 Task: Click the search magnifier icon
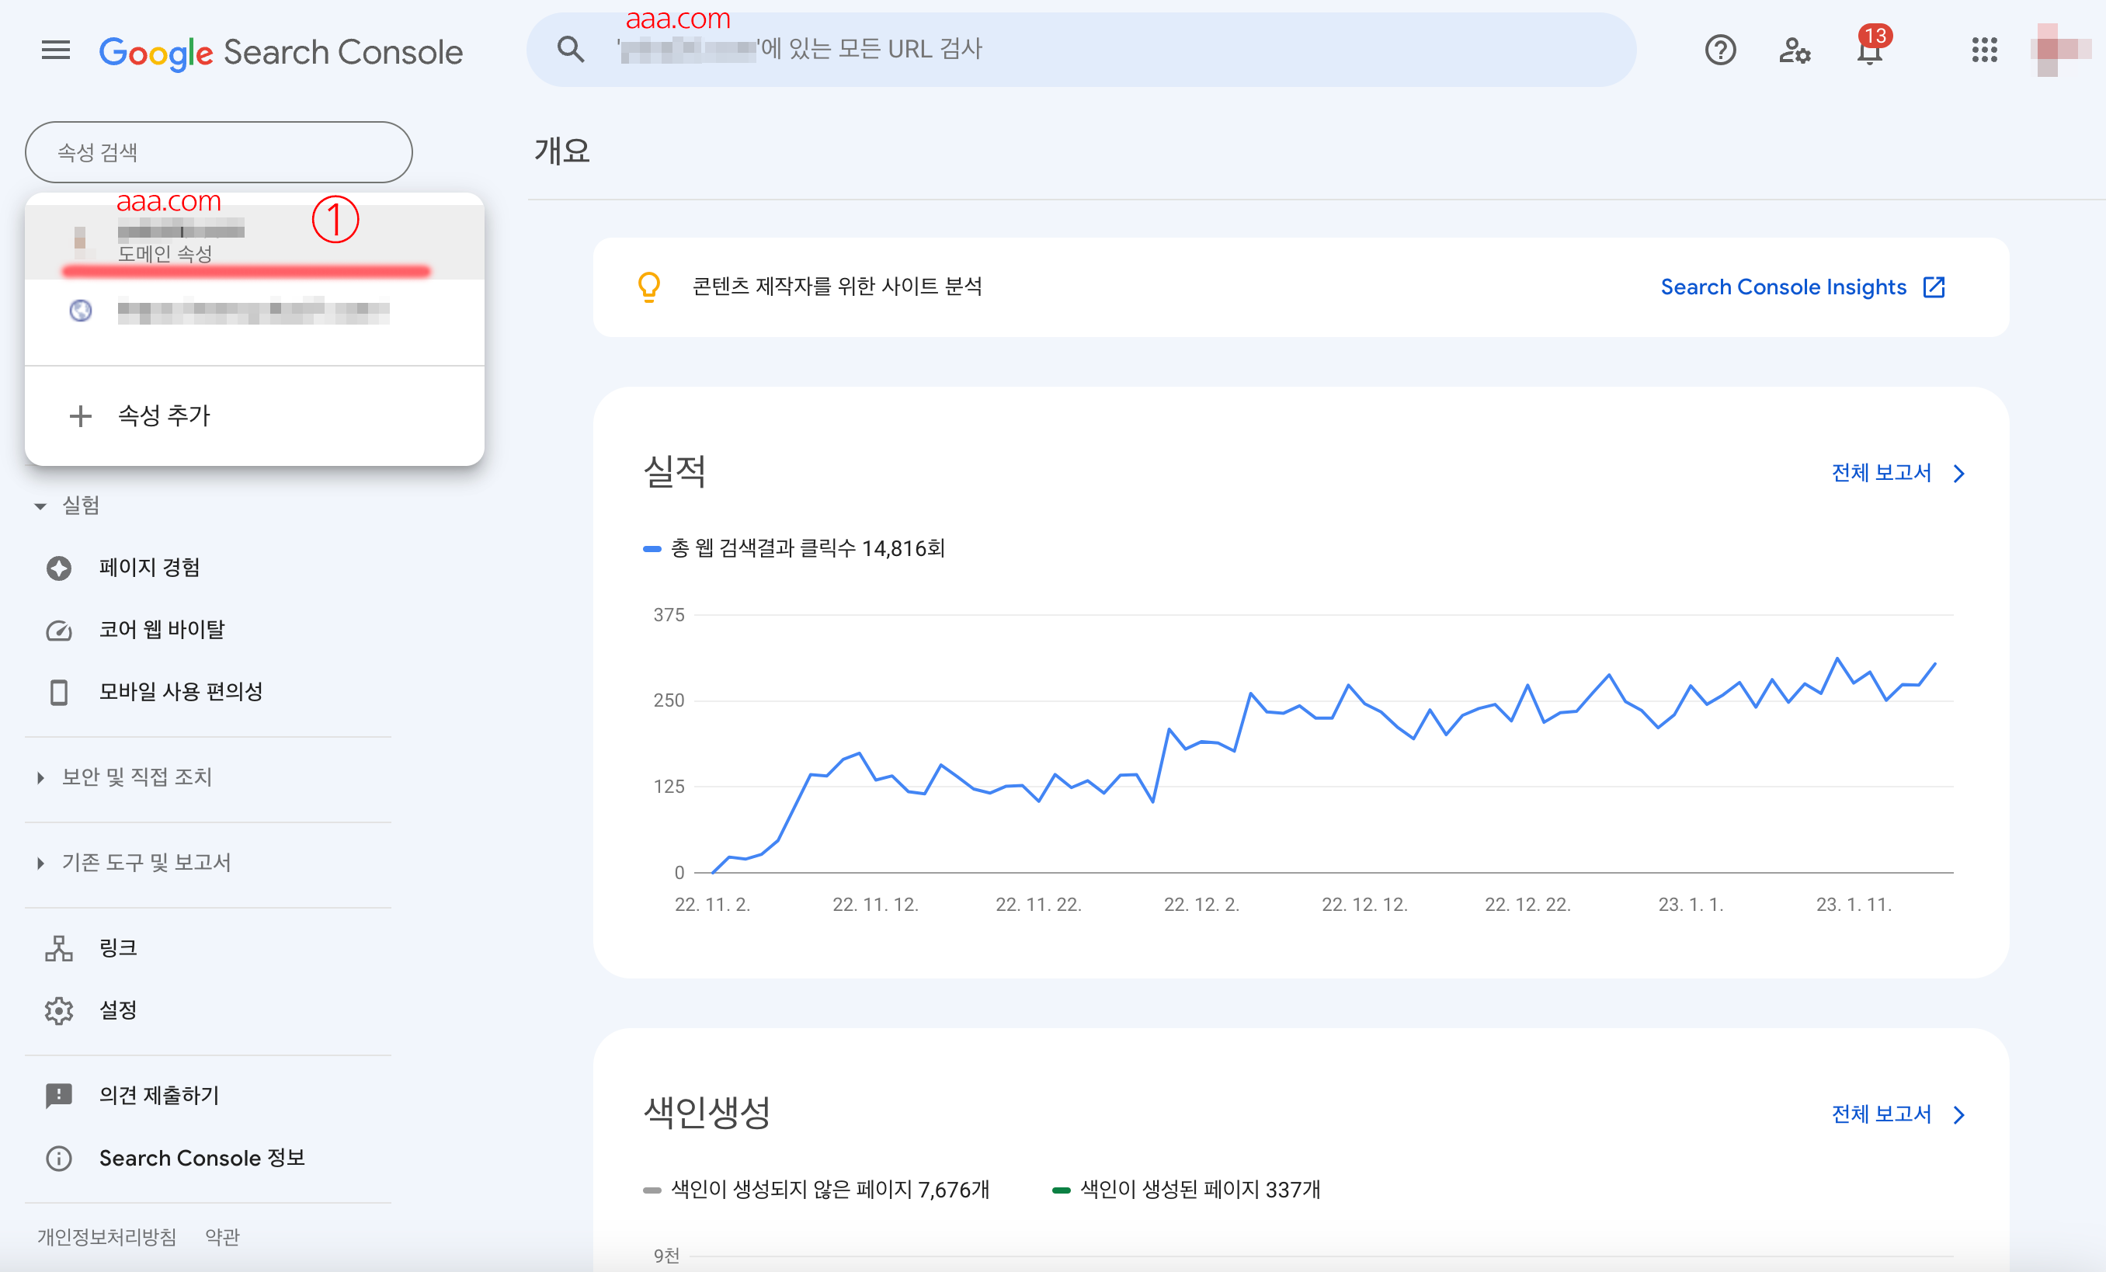571,50
